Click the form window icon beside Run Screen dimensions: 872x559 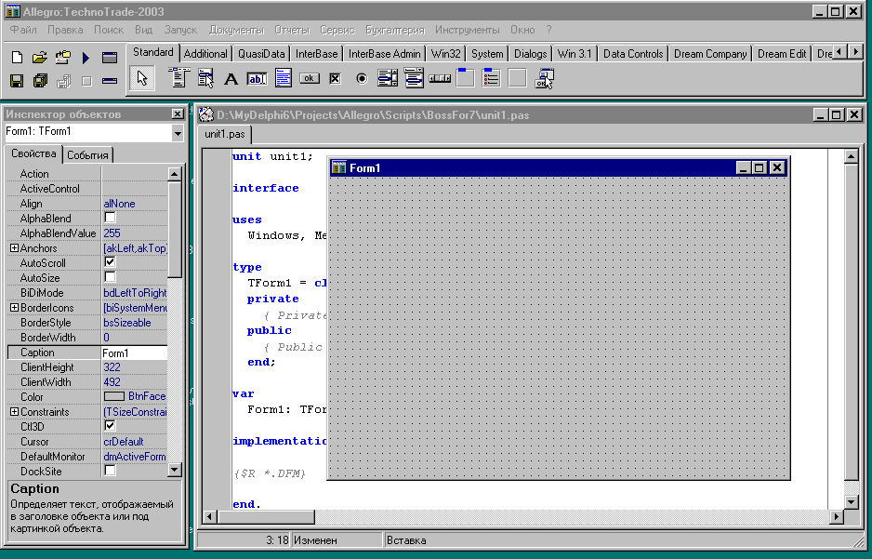point(110,58)
